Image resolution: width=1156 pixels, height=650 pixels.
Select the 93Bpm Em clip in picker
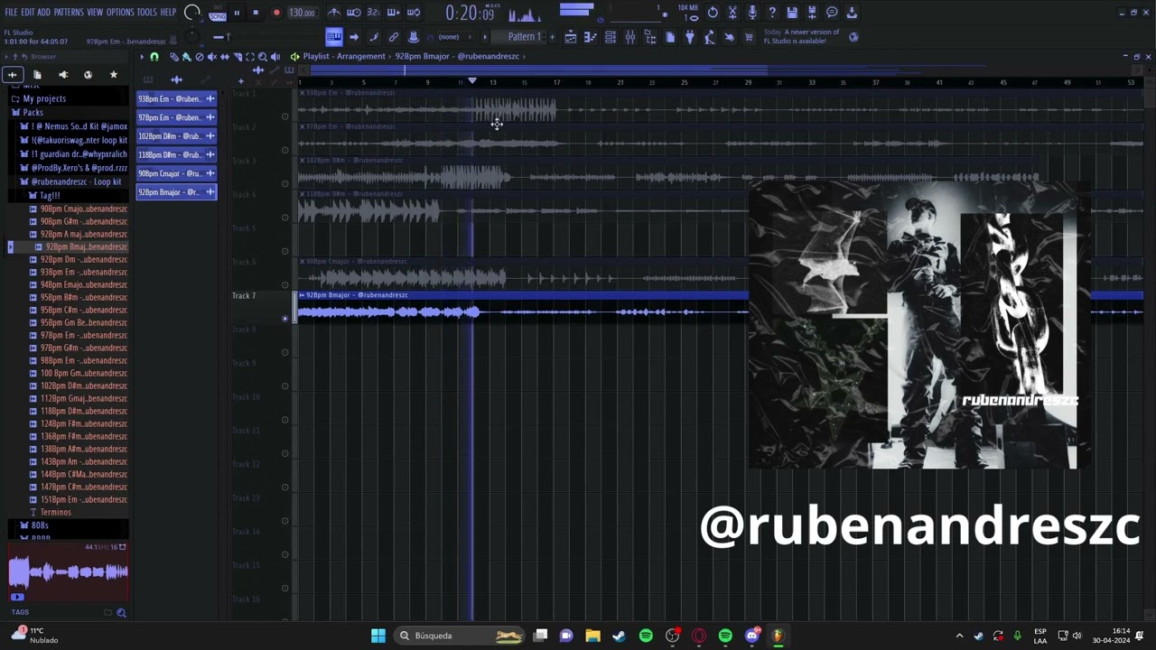point(176,98)
